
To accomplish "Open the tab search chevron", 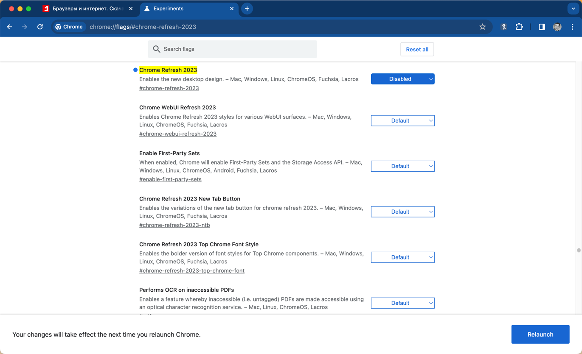I will tap(573, 8).
